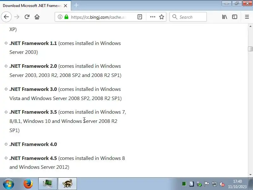Viewport: 253px width, 190px height.
Task: Toggle reader view in the address bar
Action: coord(140,17)
